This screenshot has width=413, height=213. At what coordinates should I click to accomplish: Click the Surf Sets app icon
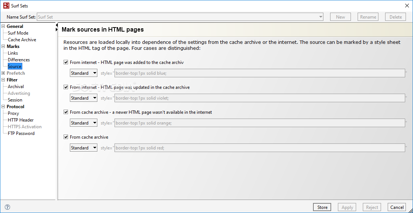point(6,6)
